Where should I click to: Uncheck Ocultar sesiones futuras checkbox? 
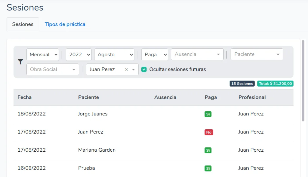pyautogui.click(x=144, y=69)
